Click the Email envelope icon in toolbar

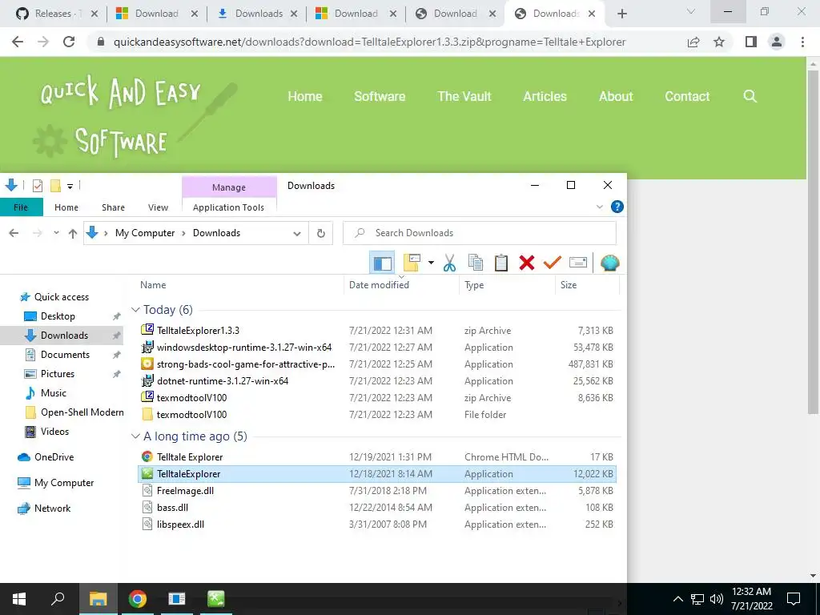578,263
